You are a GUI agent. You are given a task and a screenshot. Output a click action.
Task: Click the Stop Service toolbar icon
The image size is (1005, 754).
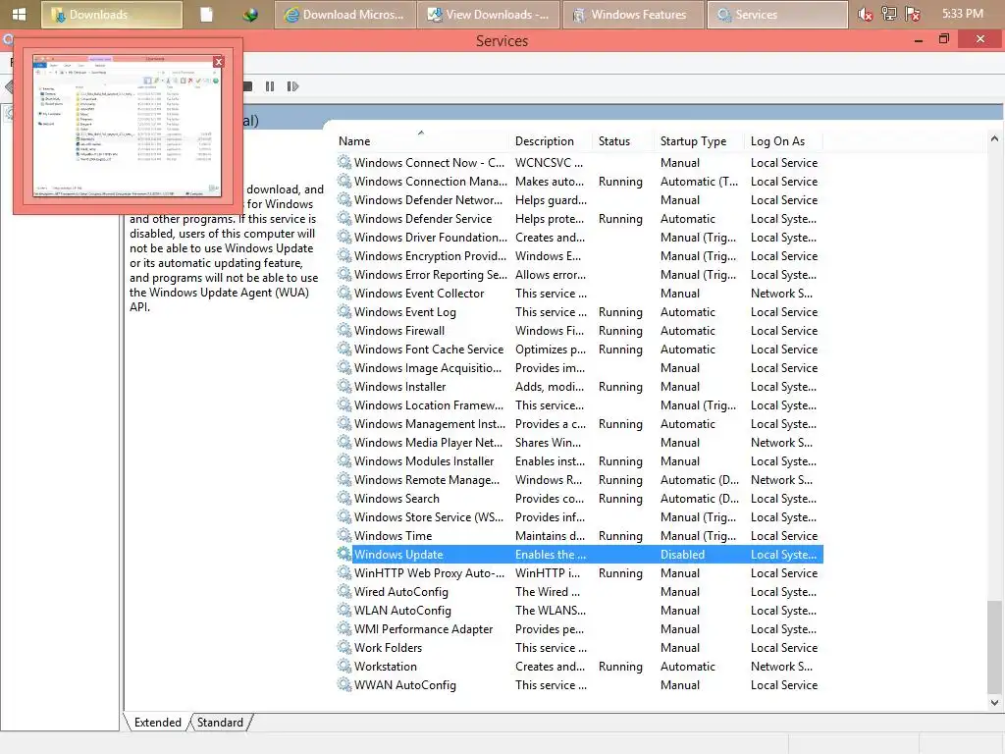coord(248,86)
